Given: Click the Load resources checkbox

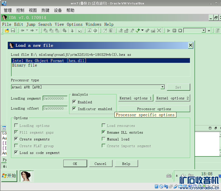Looking at the screenshot, I should tap(103, 125).
